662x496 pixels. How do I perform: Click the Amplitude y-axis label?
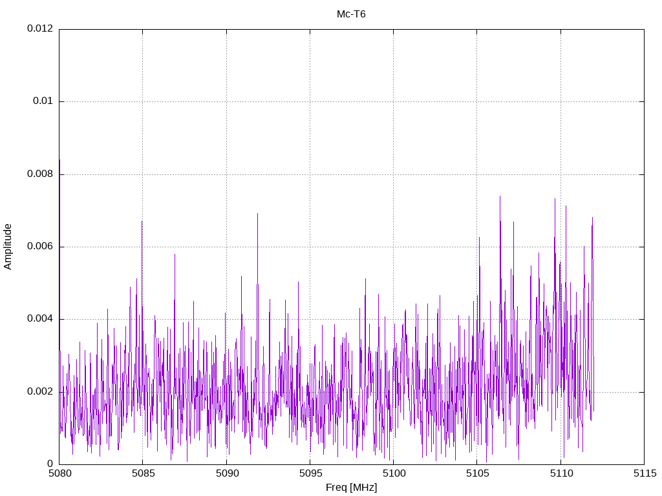click(8, 247)
